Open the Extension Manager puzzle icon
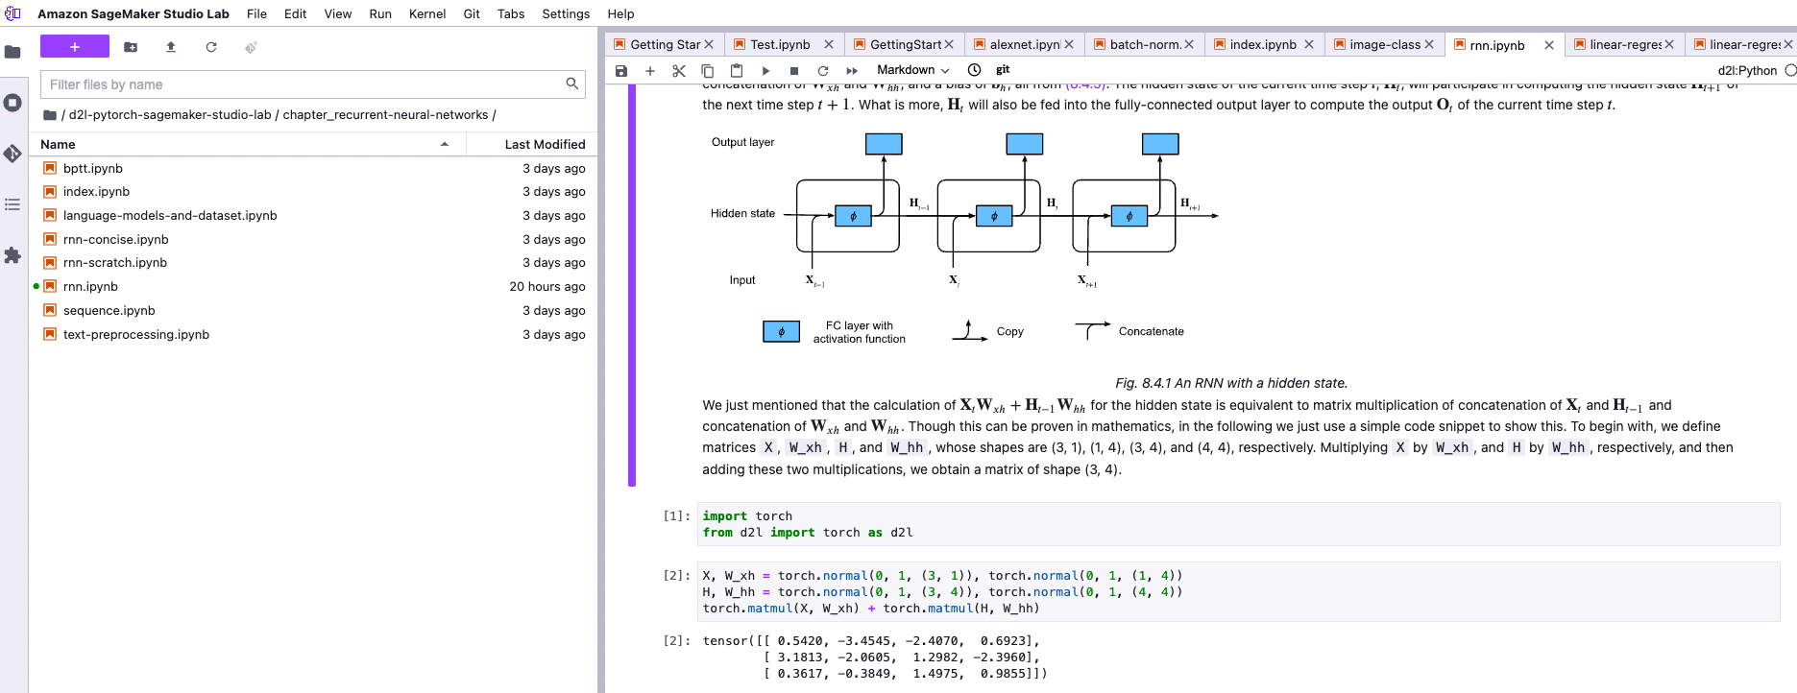The height and width of the screenshot is (693, 1797). click(x=12, y=255)
